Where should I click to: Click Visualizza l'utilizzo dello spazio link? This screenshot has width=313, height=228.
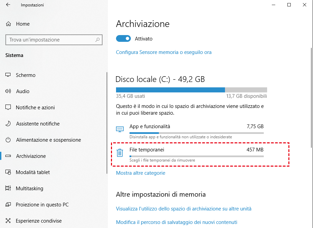(x=183, y=209)
